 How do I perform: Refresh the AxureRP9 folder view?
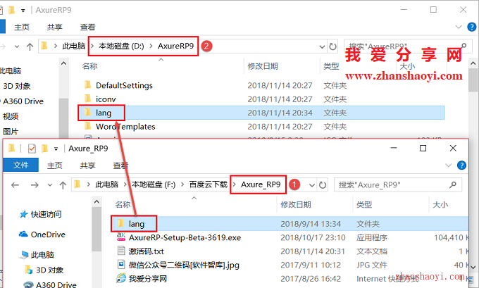click(332, 46)
